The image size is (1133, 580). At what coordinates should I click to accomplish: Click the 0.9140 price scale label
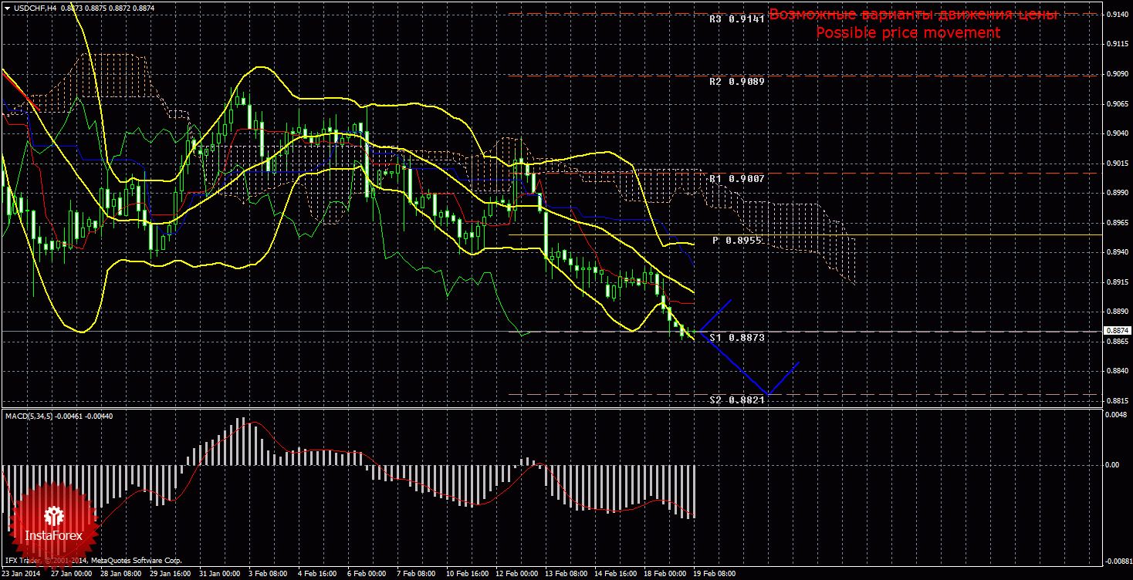[1117, 14]
